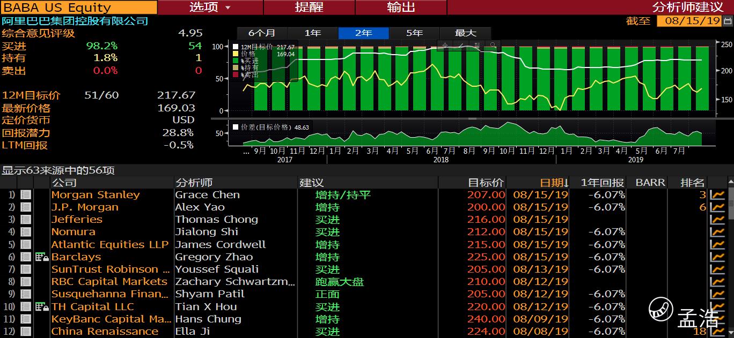Show the Nomura row chart icon
The height and width of the screenshot is (338, 734).
(717, 232)
